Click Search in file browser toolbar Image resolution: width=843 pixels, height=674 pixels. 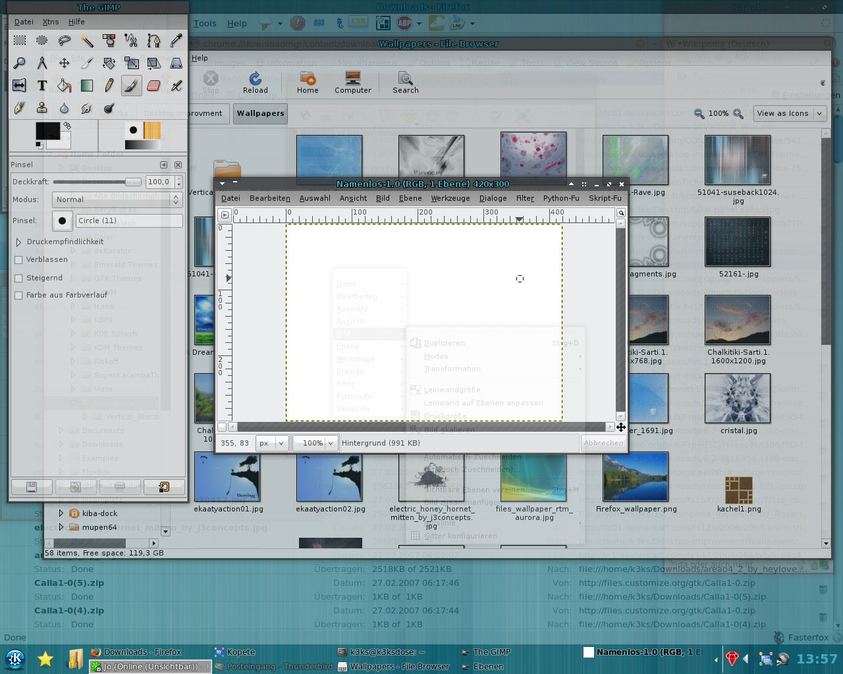click(406, 83)
